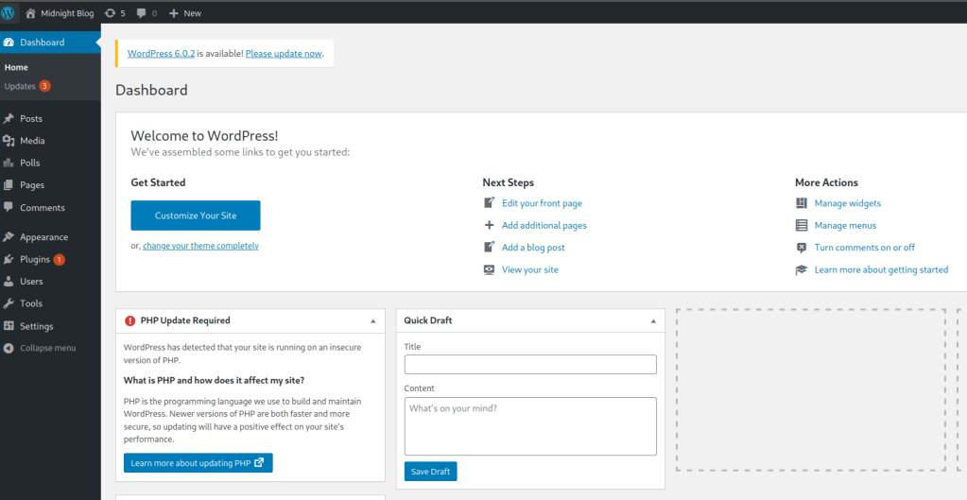
Task: Click the New plus icon in admin bar
Action: coord(174,13)
